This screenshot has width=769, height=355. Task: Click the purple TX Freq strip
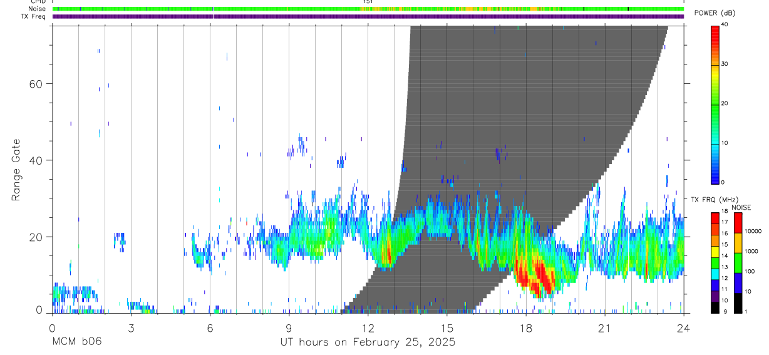[368, 16]
